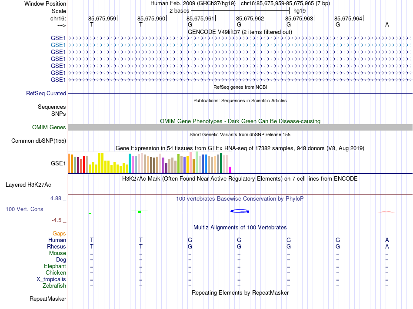The width and height of the screenshot is (413, 309).
Task: Click the red PhyloP mark under base A
Action: pos(386,212)
